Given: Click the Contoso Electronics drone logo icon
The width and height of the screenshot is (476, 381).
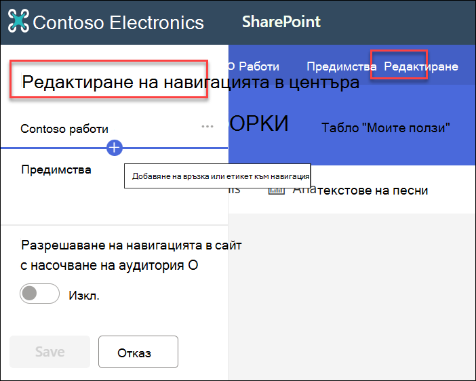Looking at the screenshot, I should pos(18,21).
